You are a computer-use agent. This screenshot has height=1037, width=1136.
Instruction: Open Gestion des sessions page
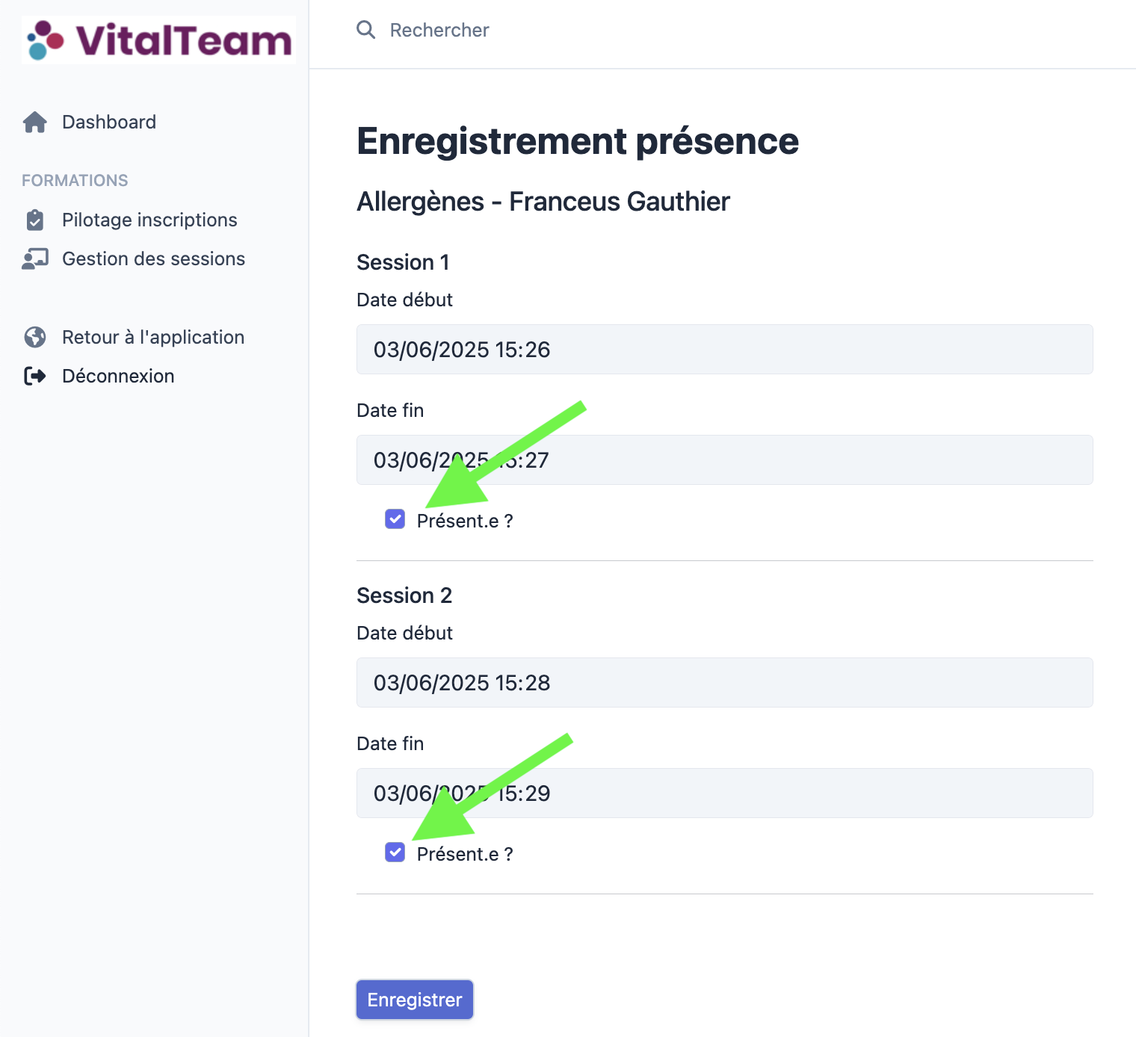tap(153, 259)
